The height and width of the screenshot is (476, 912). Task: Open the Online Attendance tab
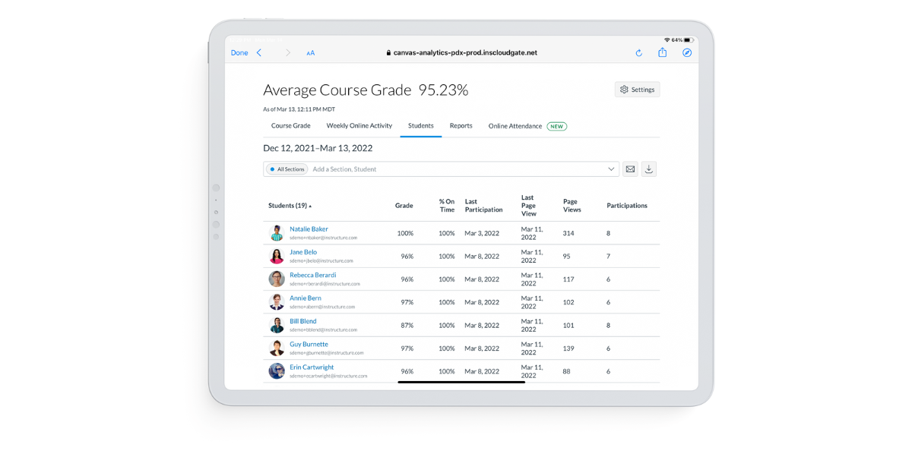515,126
